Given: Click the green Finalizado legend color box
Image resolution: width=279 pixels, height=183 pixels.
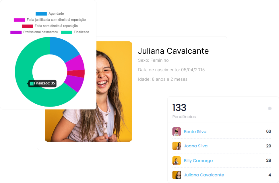Looking at the screenshot, I should (x=66, y=32).
